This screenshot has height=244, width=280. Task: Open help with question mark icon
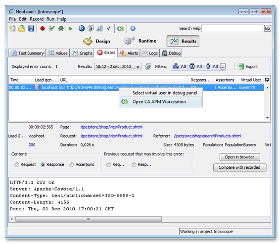click(133, 28)
